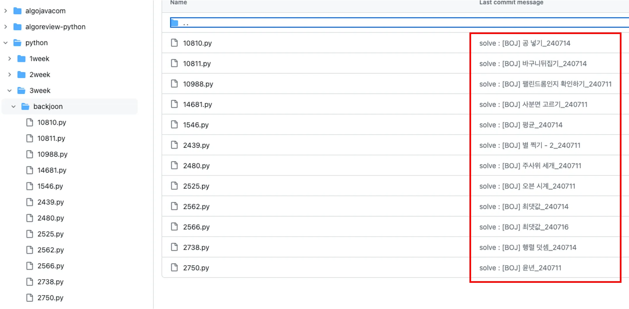Image resolution: width=629 pixels, height=309 pixels.
Task: Click the algoreview-python folder icon
Action: 17,27
